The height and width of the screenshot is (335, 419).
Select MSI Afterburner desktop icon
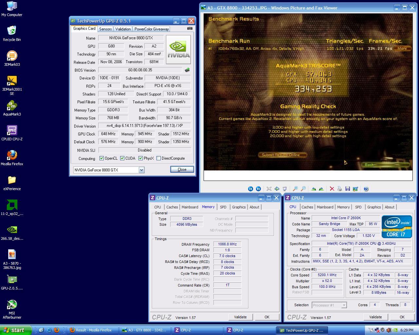[12, 309]
